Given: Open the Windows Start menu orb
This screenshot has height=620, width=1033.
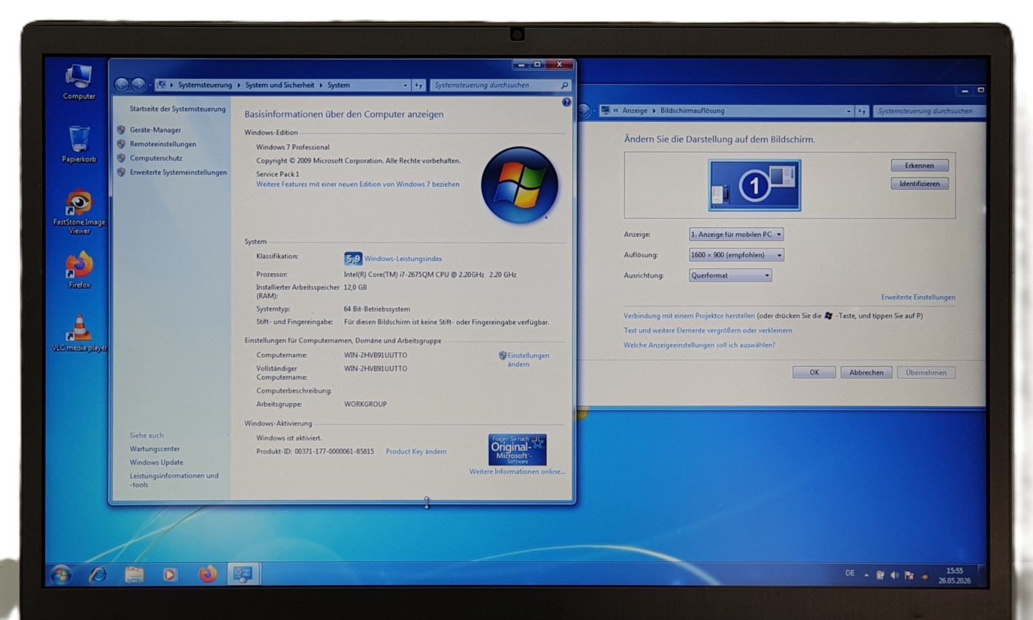Looking at the screenshot, I should click(61, 574).
